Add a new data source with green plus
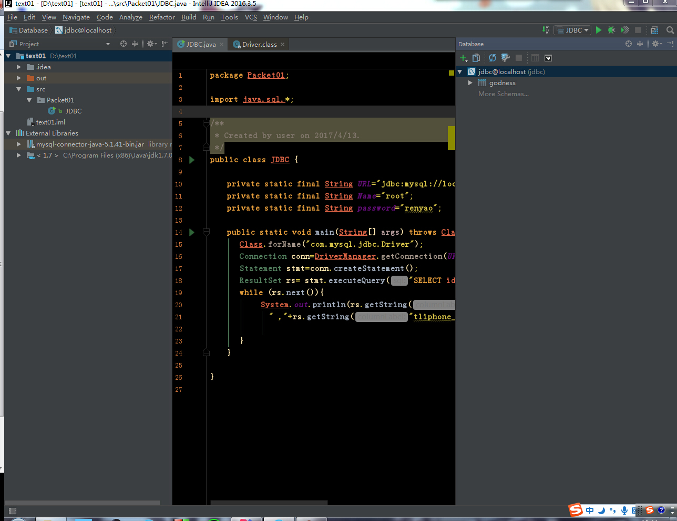 point(463,58)
